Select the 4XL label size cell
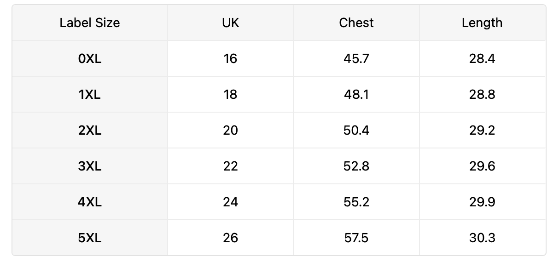The height and width of the screenshot is (262, 559). tap(90, 202)
